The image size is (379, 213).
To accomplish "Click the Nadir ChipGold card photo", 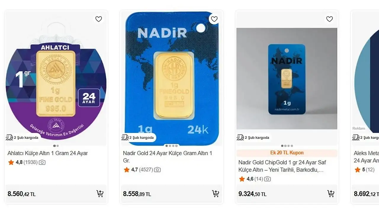I will (x=287, y=78).
